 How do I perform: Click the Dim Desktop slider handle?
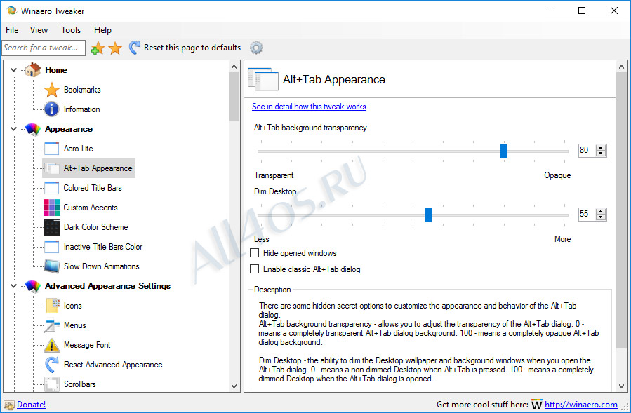tap(428, 215)
